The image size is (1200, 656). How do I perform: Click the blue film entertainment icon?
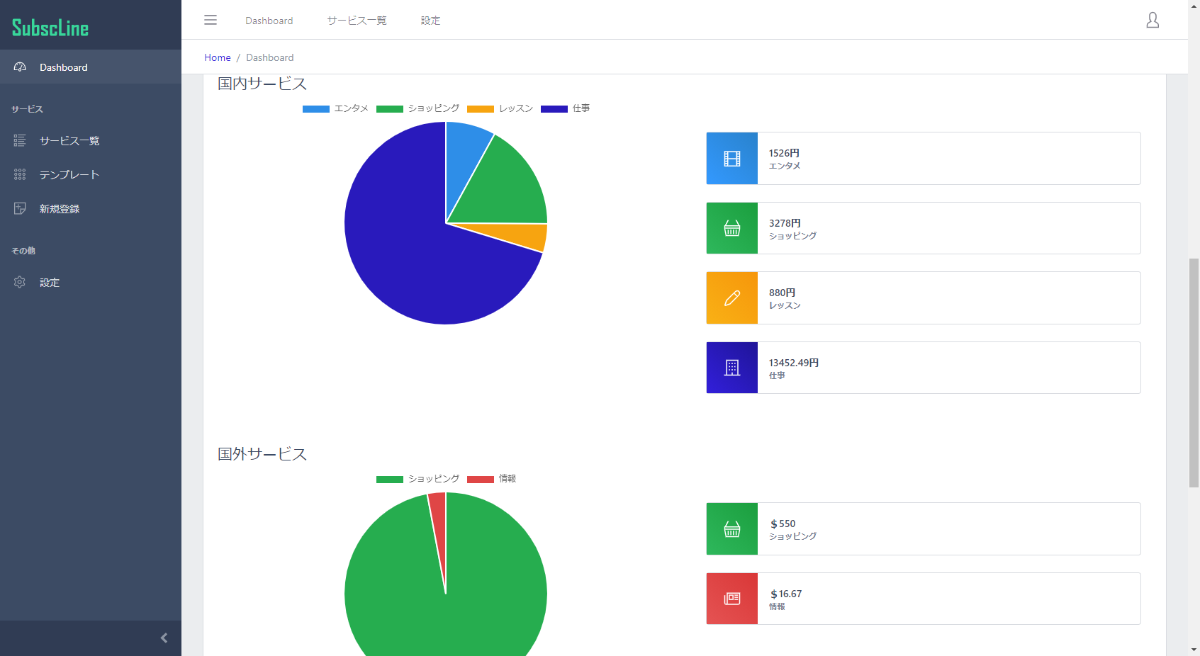pyautogui.click(x=732, y=159)
